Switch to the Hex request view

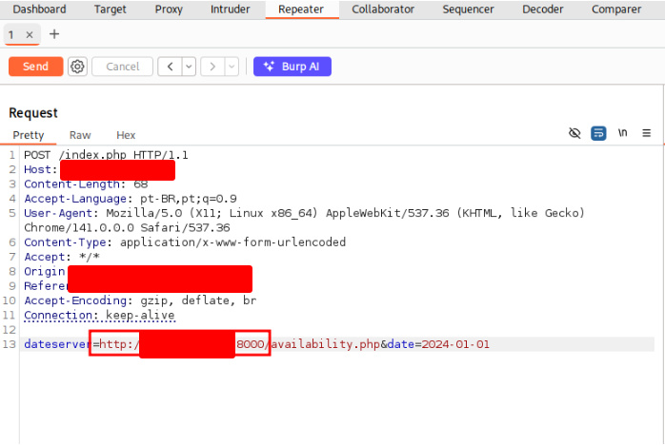126,136
